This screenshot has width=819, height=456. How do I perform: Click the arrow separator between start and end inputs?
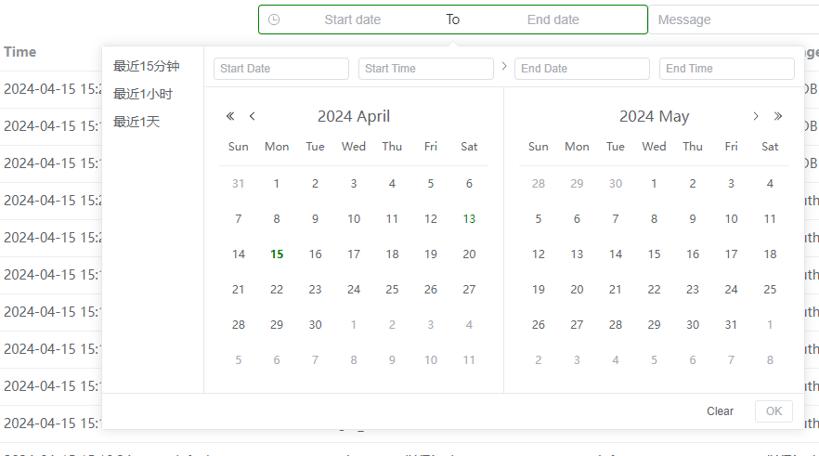tap(504, 66)
